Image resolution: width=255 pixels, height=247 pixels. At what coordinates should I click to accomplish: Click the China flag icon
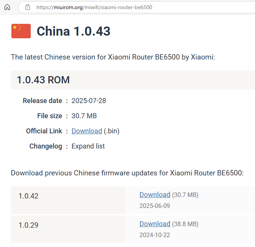(x=21, y=31)
